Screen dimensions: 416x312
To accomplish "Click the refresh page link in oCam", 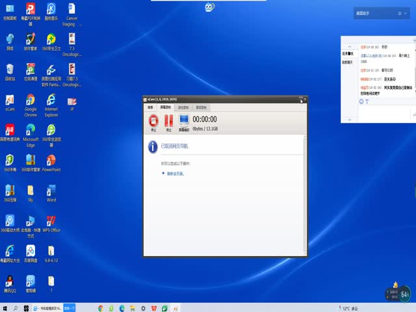I will (x=175, y=174).
